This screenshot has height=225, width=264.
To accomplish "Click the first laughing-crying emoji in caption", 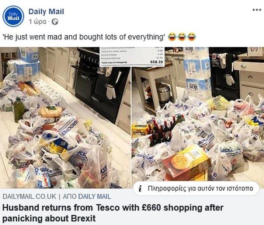I will click(x=172, y=37).
